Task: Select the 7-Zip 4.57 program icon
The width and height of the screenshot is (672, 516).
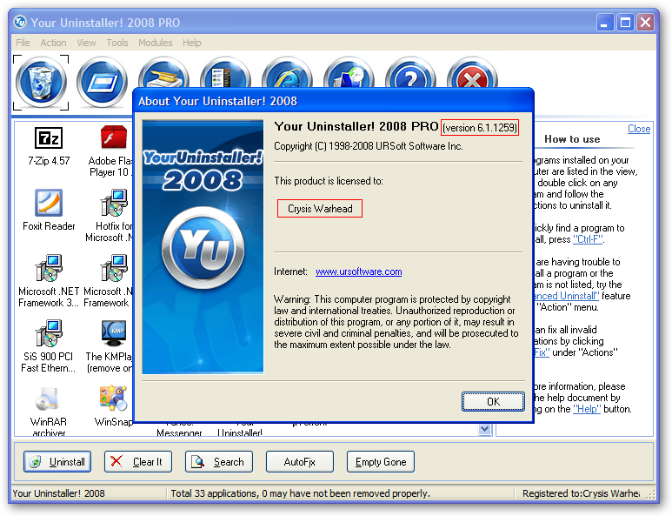Action: point(49,138)
